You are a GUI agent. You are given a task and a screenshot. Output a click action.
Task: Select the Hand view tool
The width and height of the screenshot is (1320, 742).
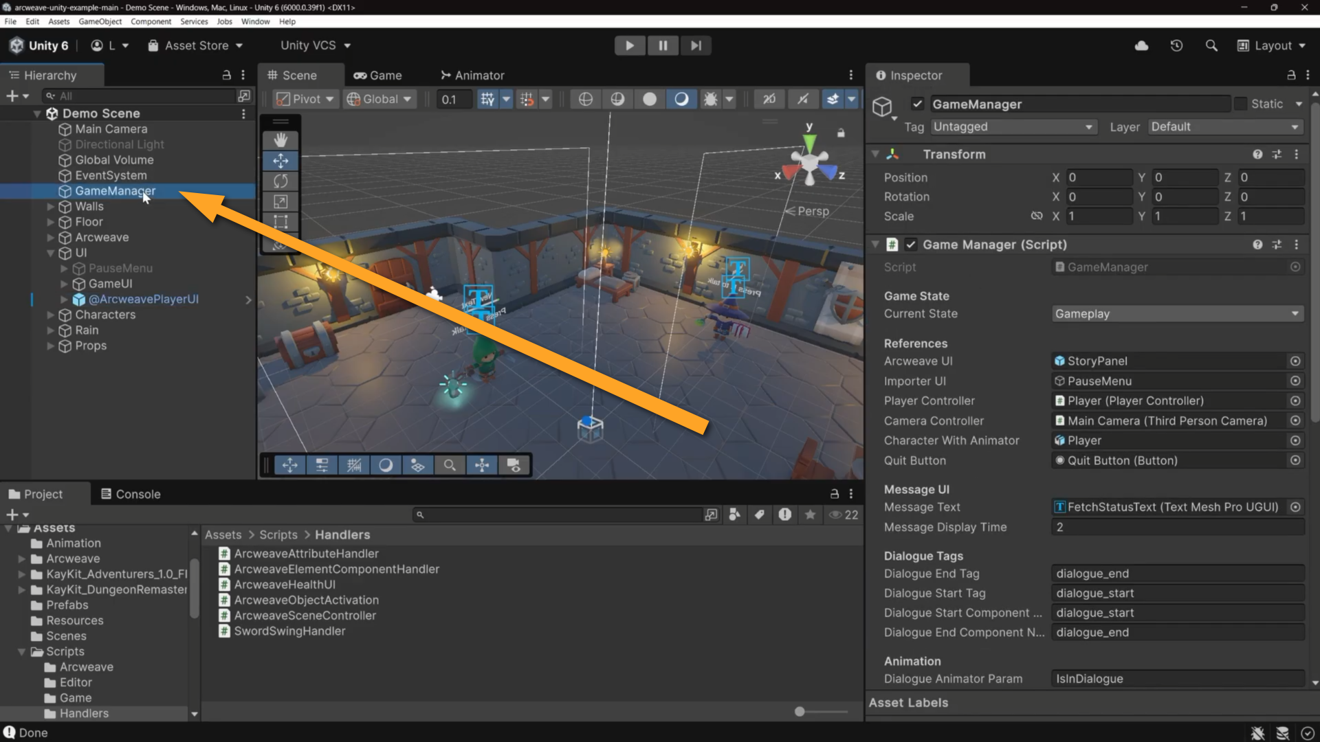point(280,140)
